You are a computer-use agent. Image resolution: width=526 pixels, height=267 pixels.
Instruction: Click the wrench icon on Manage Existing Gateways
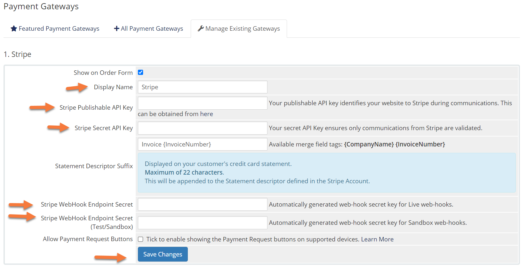click(201, 29)
